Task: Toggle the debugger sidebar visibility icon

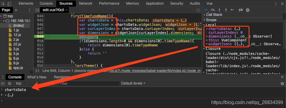Action: click(x=198, y=10)
